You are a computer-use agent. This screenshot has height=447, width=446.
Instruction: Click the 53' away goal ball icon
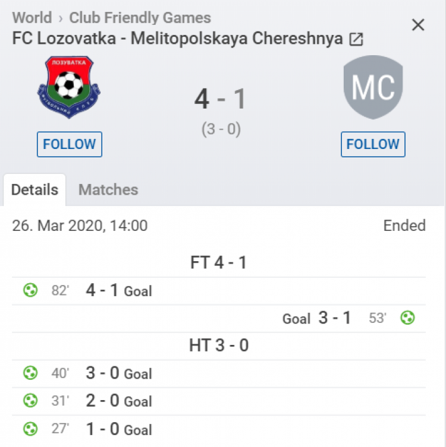tap(407, 318)
